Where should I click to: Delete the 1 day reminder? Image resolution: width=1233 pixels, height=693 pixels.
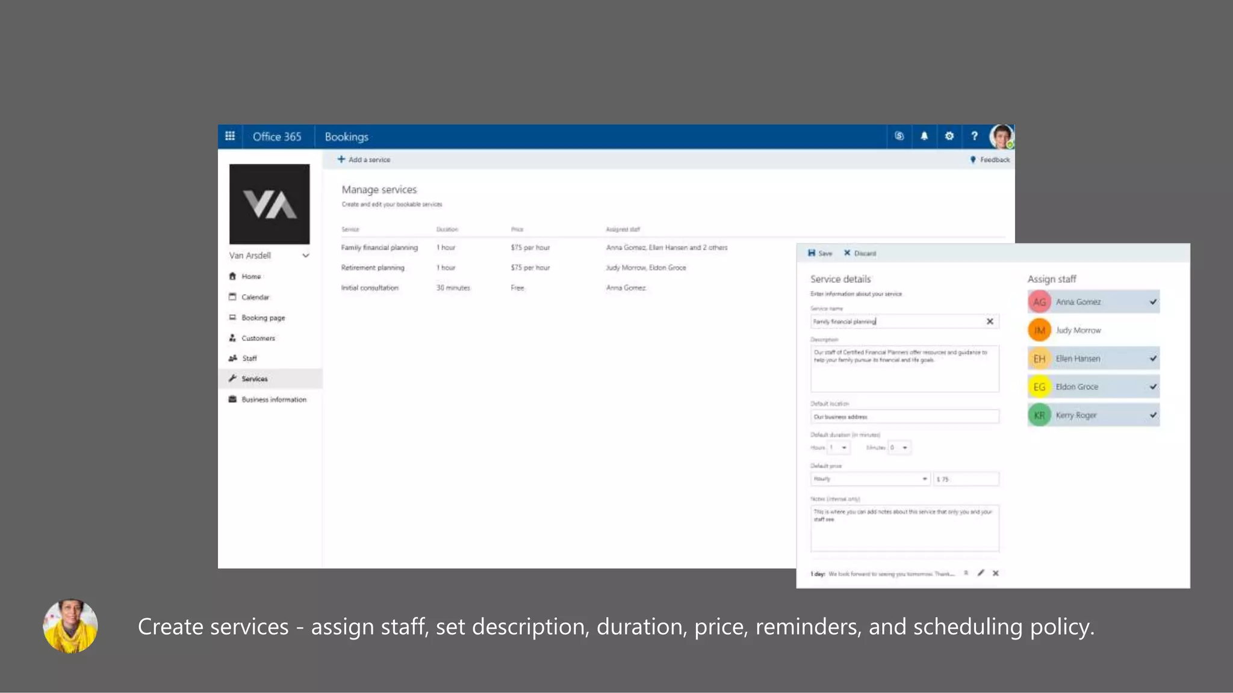click(996, 573)
